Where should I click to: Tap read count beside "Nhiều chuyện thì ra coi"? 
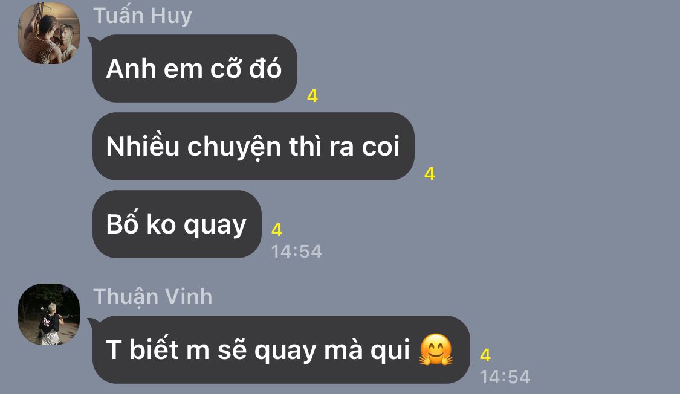coord(429,174)
